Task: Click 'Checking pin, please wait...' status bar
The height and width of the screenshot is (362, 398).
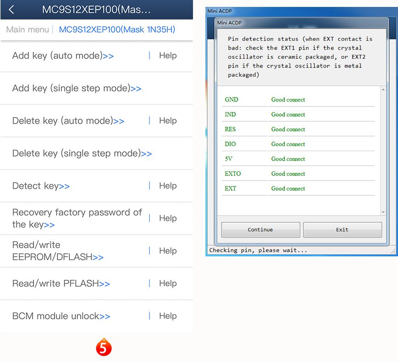Action: click(258, 250)
